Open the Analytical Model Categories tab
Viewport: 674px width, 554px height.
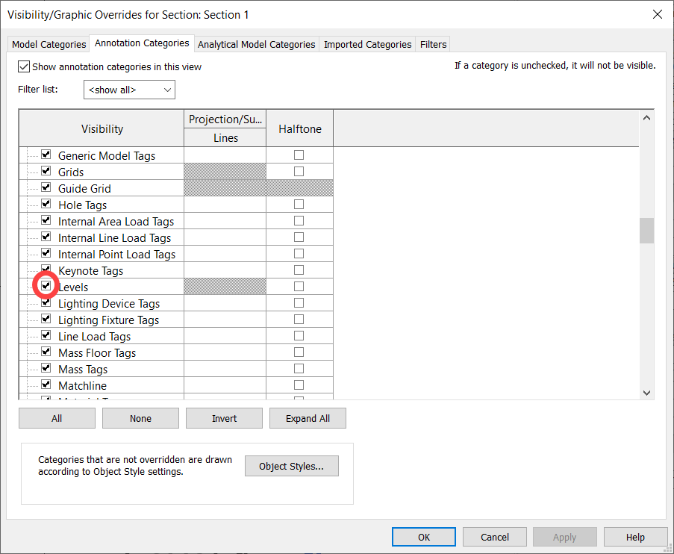pyautogui.click(x=256, y=44)
